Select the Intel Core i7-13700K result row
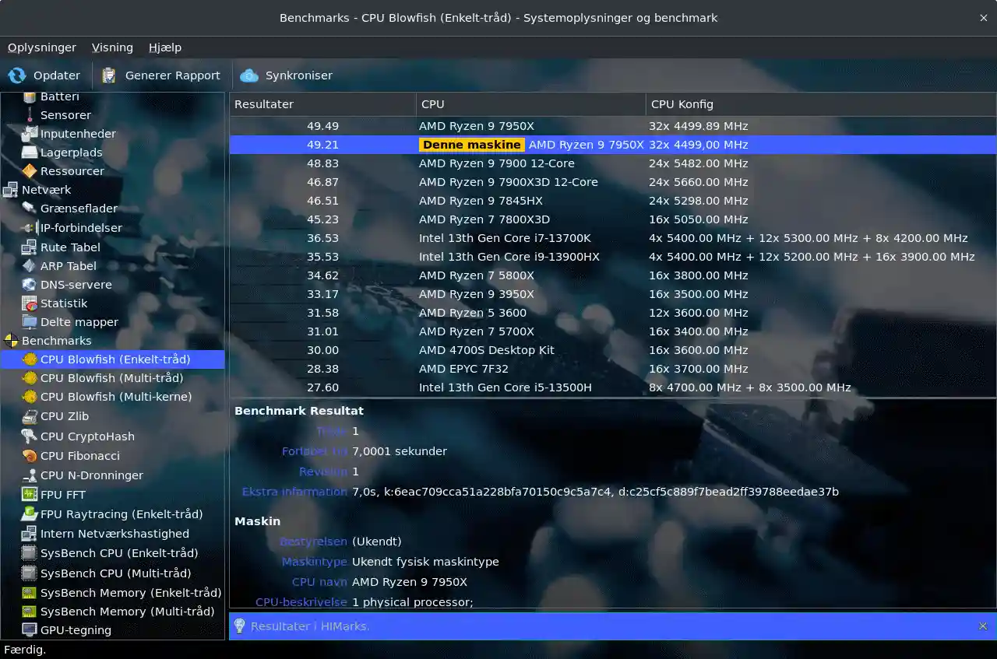997x659 pixels. tap(504, 238)
